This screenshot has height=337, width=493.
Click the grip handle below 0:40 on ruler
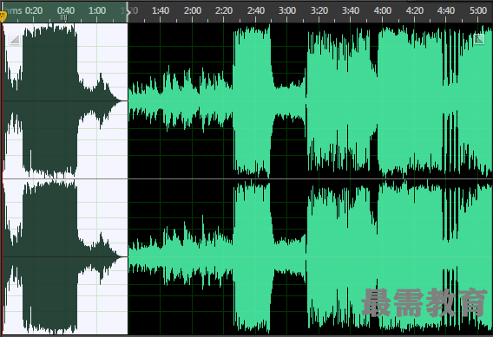pos(64,18)
